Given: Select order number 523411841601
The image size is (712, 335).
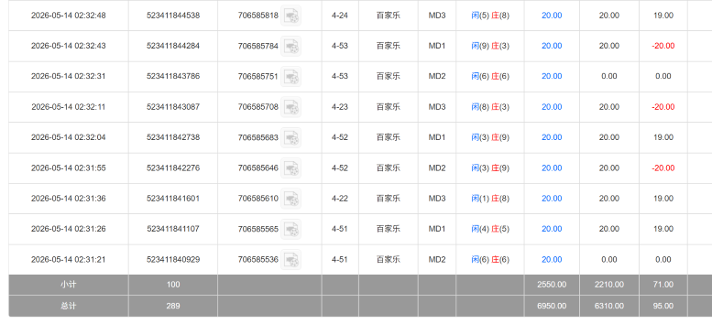Looking at the screenshot, I should (x=173, y=198).
